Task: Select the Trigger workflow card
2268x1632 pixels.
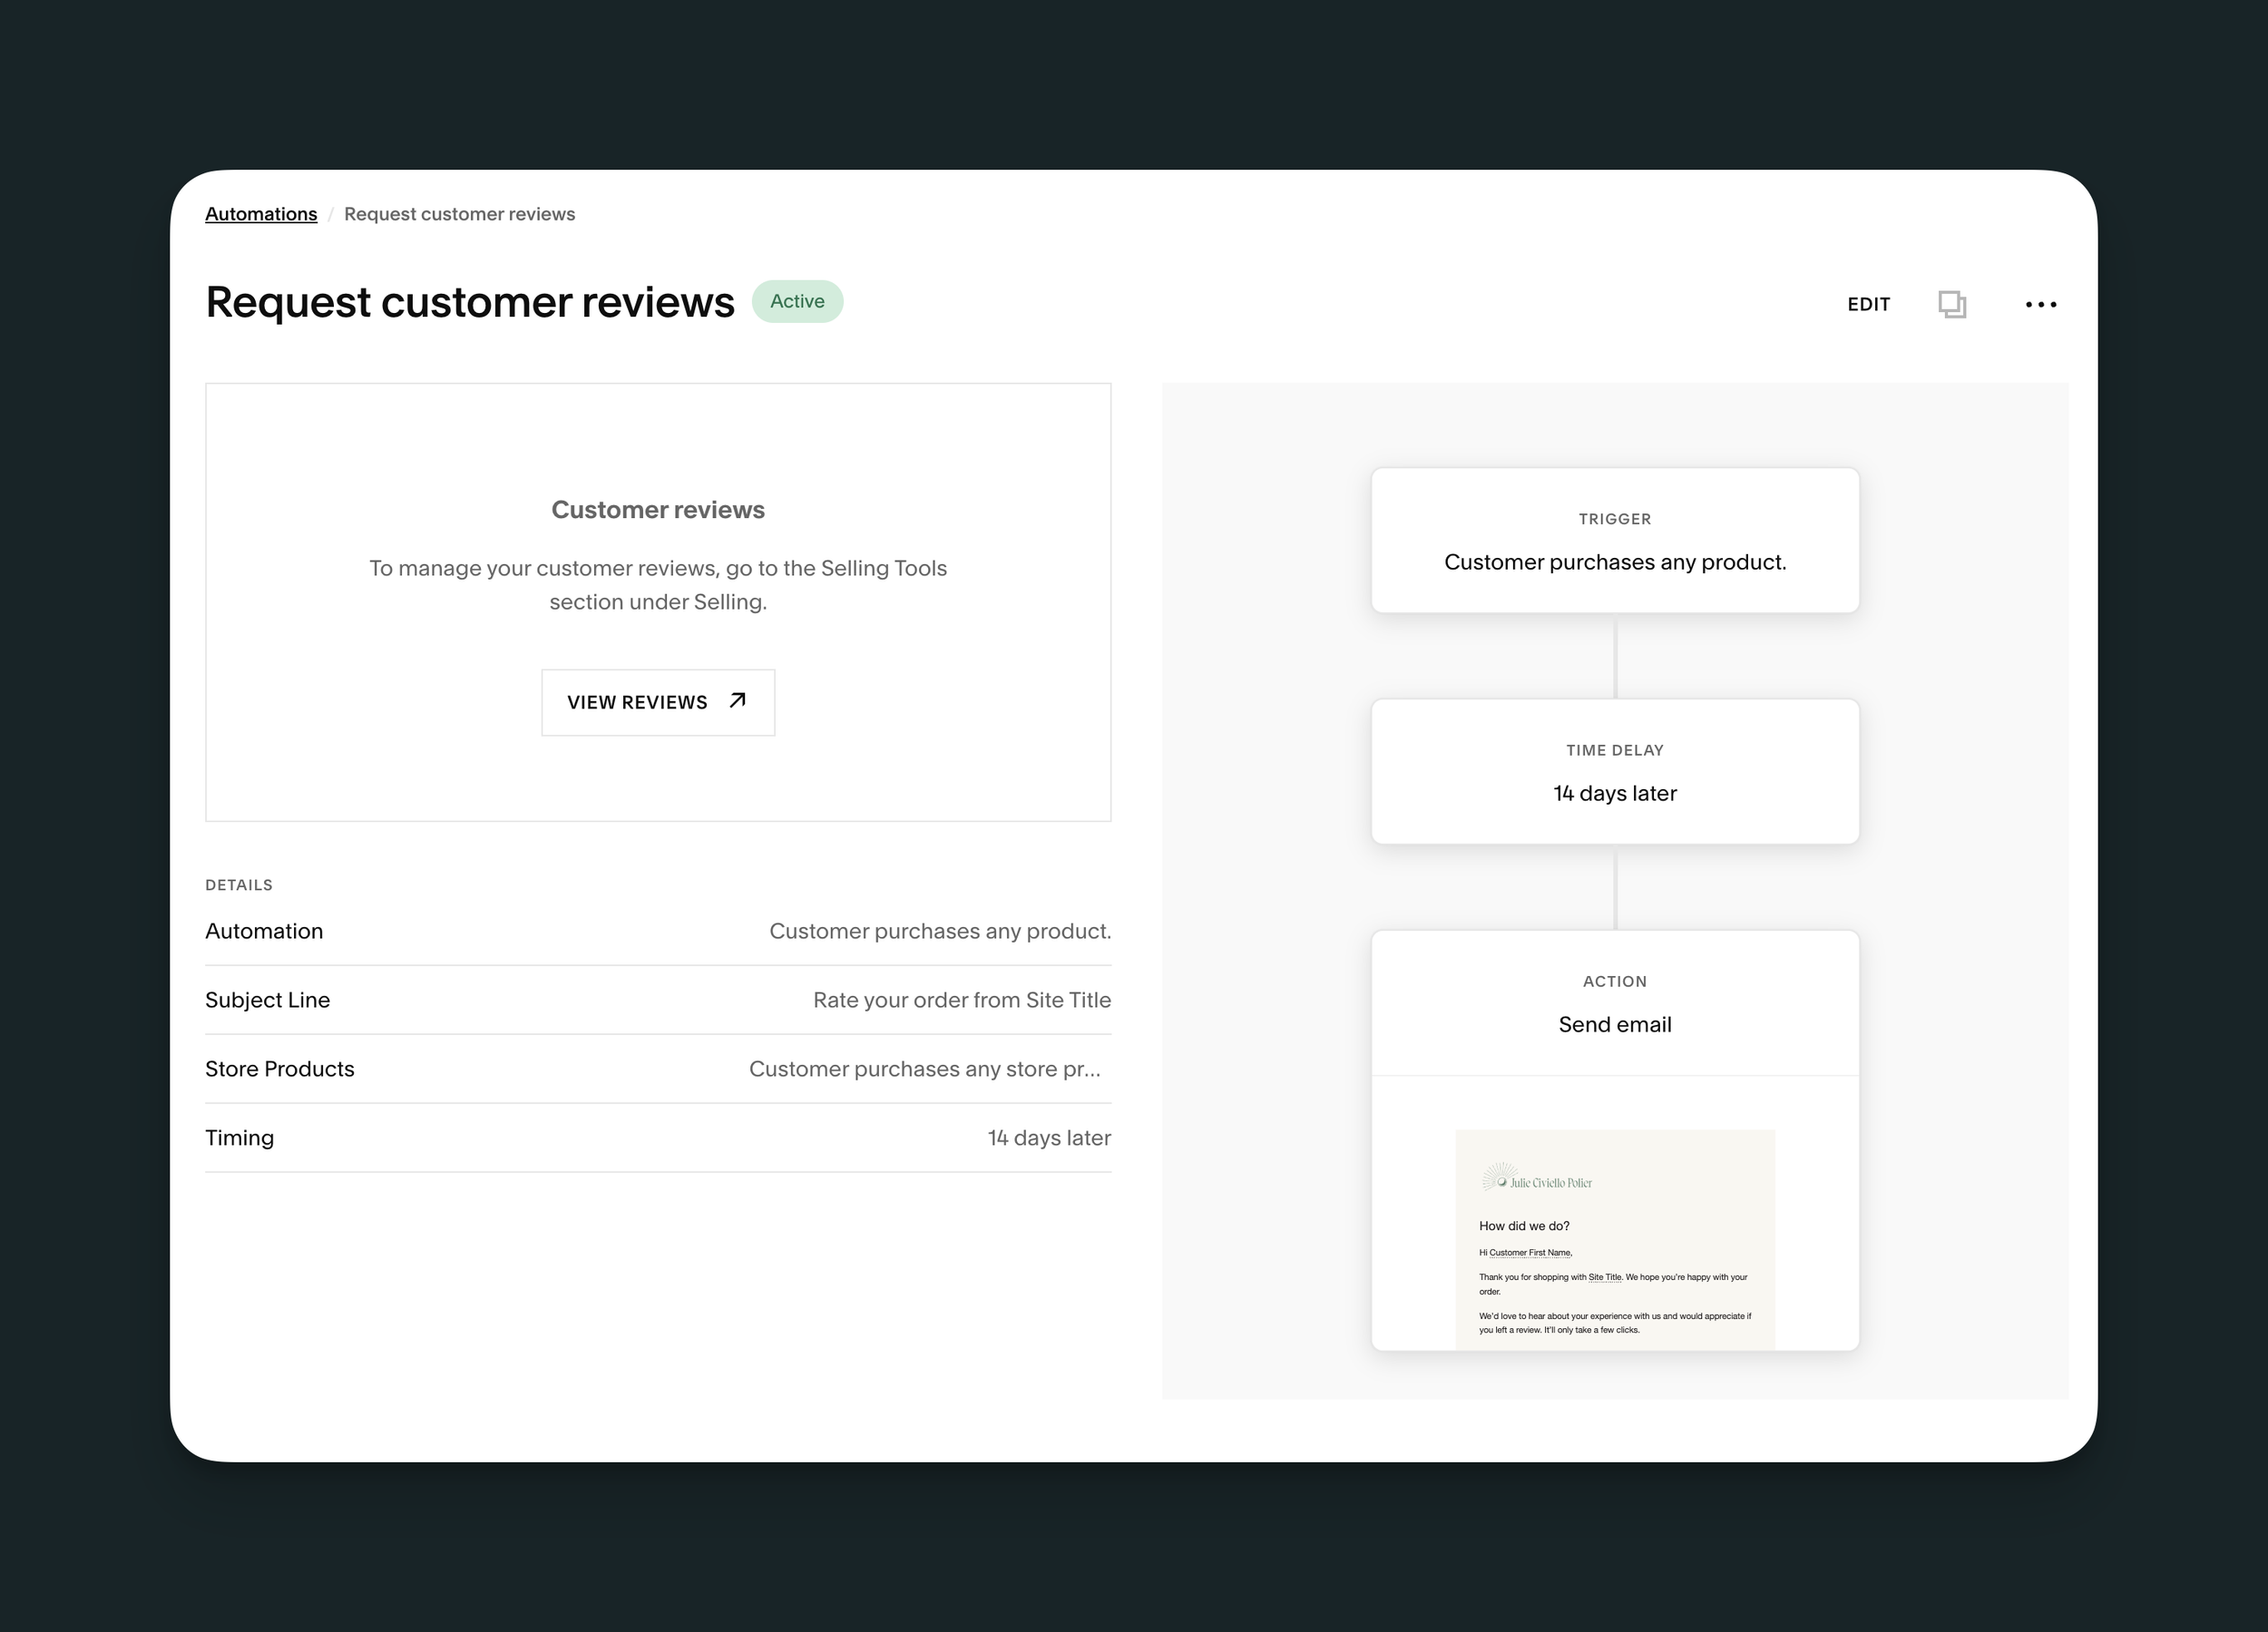Action: pyautogui.click(x=1614, y=541)
